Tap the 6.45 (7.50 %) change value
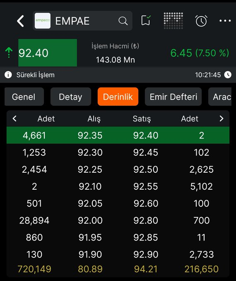The width and height of the screenshot is (236, 281). [200, 53]
